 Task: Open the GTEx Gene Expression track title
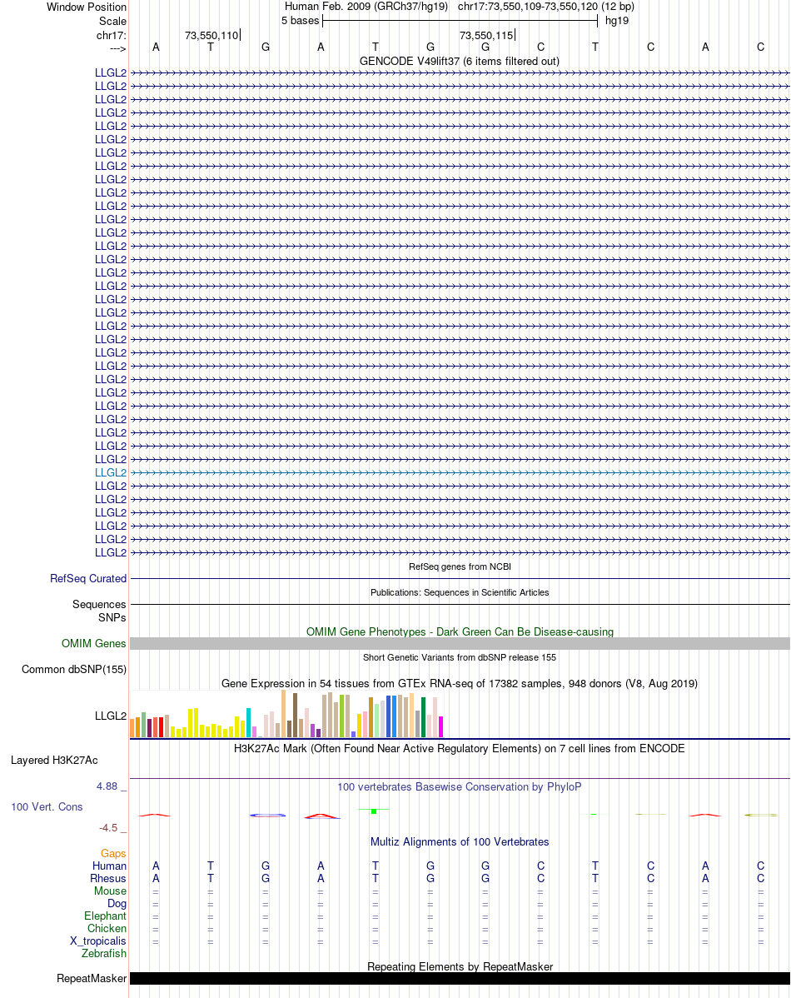[460, 684]
